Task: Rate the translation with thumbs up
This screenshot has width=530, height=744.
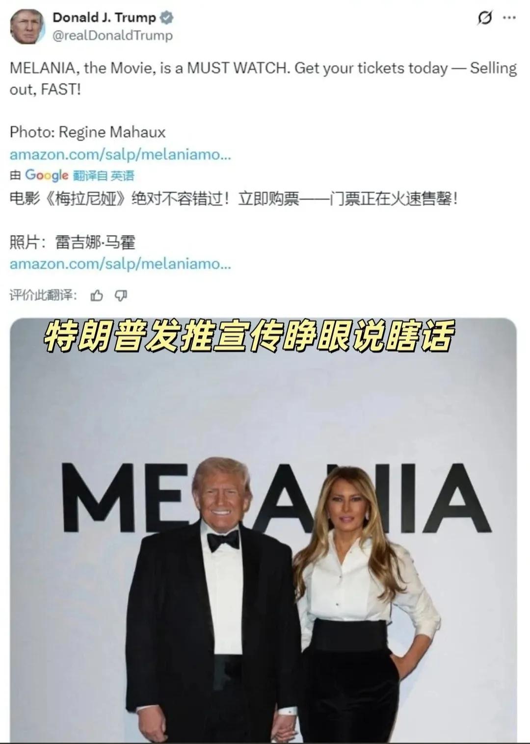Action: pyautogui.click(x=97, y=295)
